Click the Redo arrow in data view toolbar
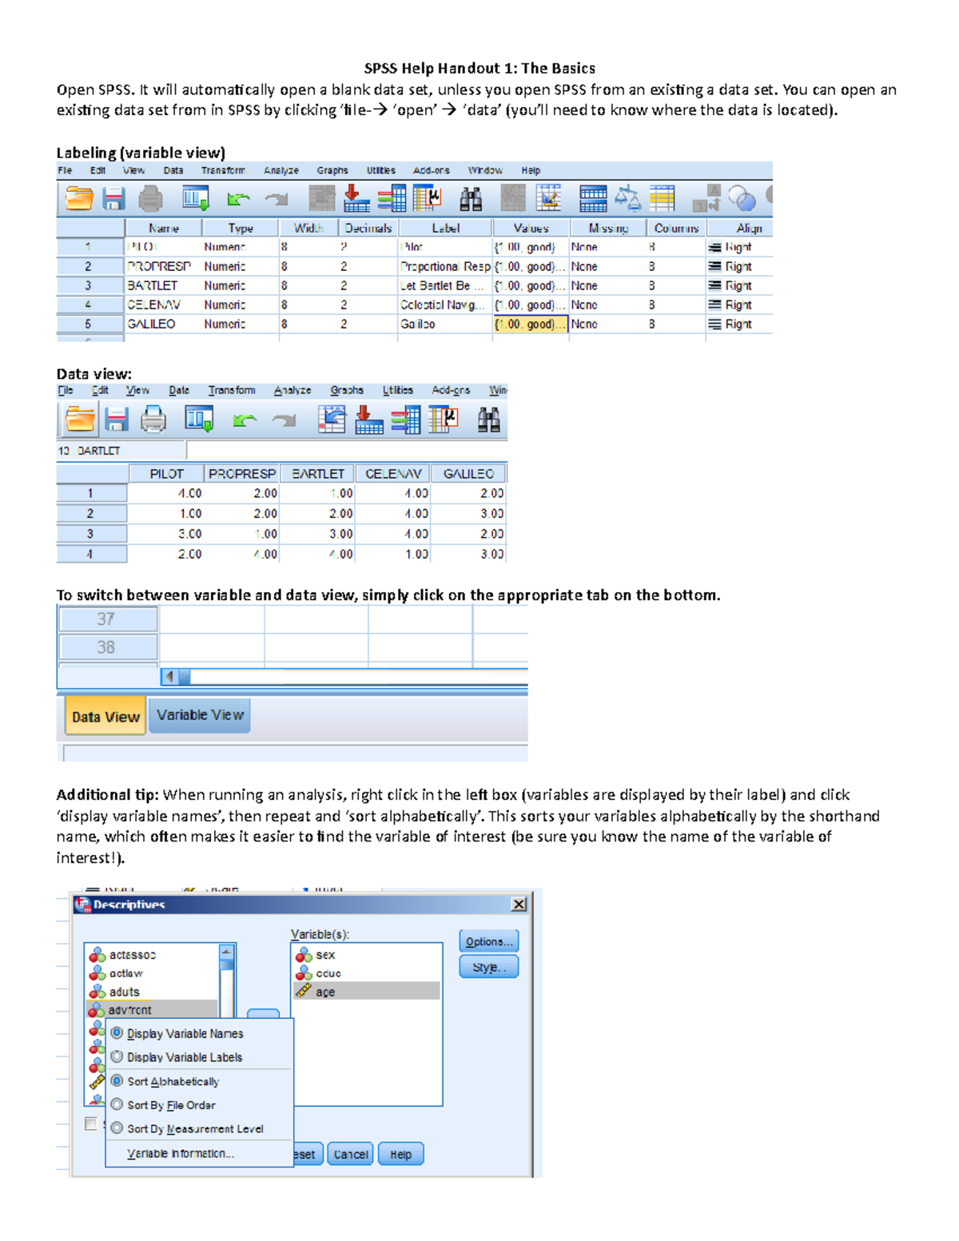Image resolution: width=959 pixels, height=1241 pixels. tap(284, 420)
